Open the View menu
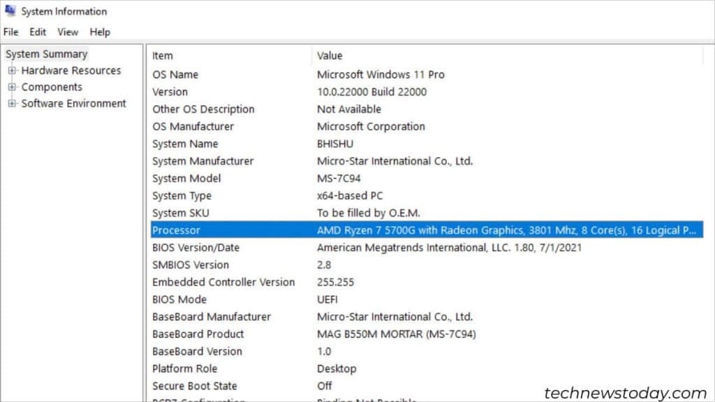715x402 pixels. pyautogui.click(x=67, y=31)
